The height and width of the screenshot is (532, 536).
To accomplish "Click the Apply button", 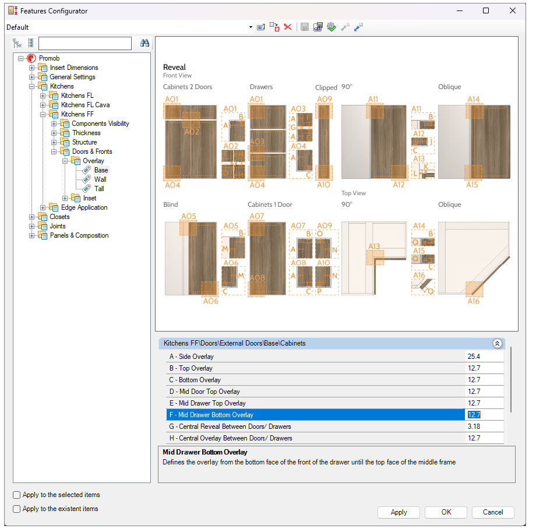I will [399, 512].
